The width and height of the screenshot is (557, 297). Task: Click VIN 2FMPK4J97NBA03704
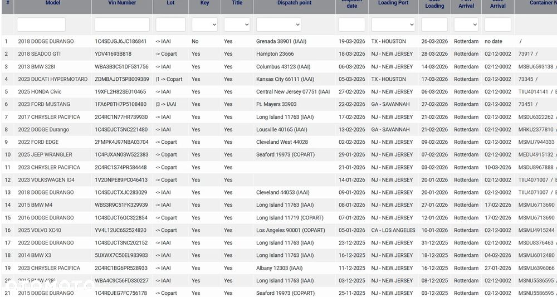121,142
